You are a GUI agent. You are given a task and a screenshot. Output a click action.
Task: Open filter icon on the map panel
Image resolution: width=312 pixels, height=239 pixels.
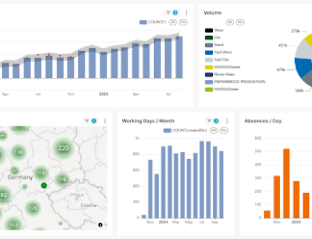click(87, 121)
